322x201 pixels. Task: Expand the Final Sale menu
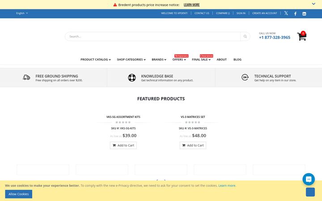click(201, 59)
